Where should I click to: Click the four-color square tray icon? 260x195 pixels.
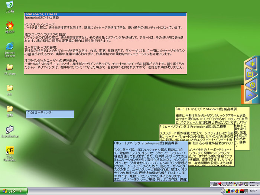point(228,191)
